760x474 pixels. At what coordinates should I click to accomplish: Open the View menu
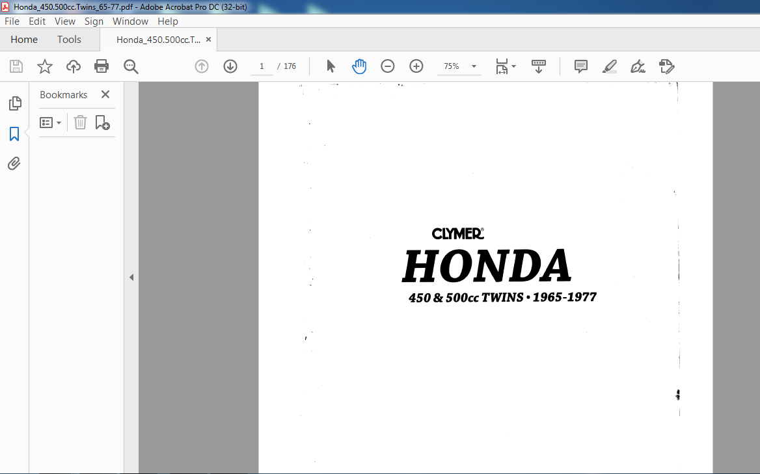pos(65,21)
